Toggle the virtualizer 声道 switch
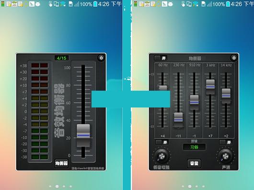The image size is (254, 190). tap(226, 142)
